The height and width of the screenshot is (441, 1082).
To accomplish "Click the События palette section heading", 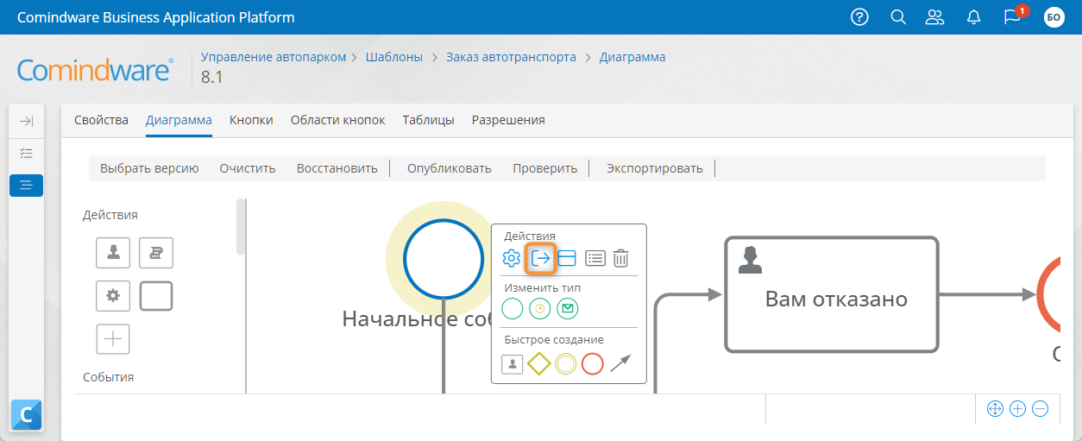I will click(109, 377).
